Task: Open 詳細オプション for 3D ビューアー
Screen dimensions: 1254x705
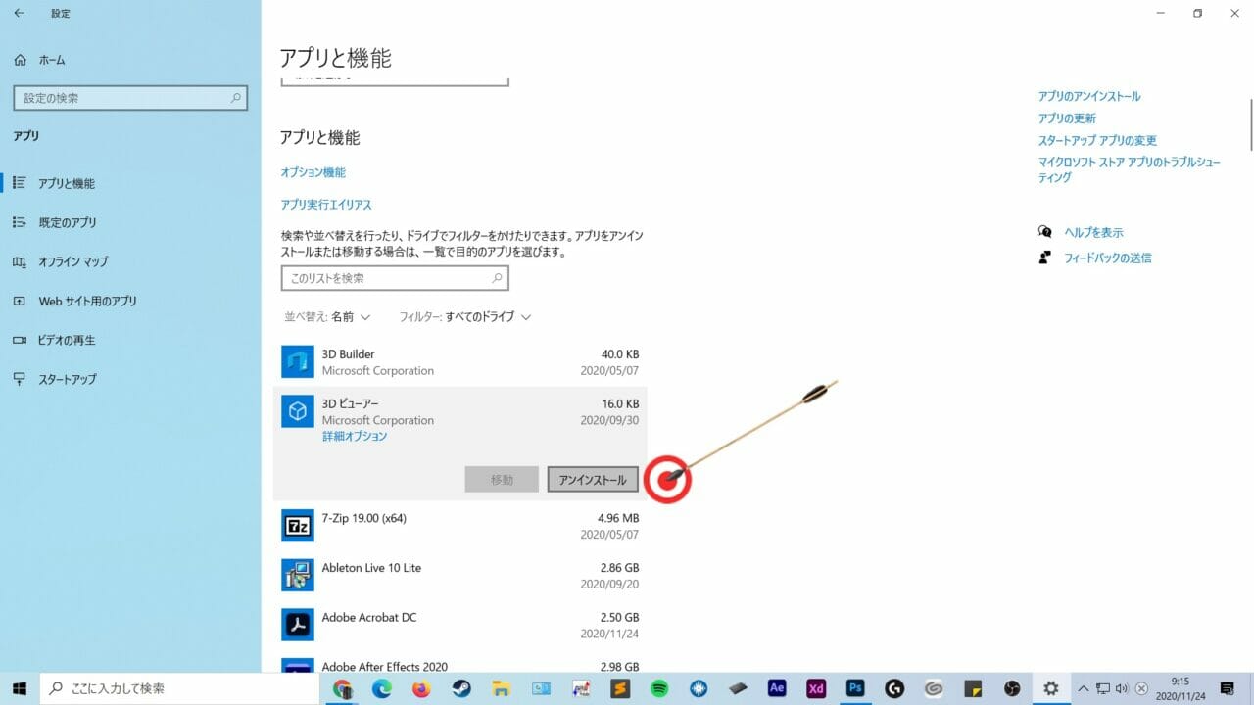Action: [x=355, y=437]
